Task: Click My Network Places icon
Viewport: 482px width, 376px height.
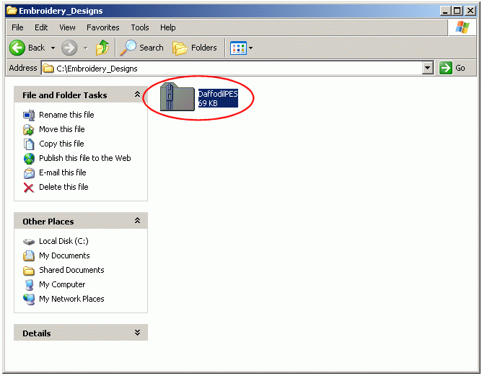Action: pyautogui.click(x=29, y=299)
